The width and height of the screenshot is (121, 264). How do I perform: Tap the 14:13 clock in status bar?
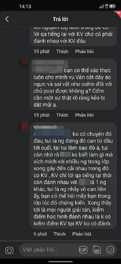pos(25,6)
